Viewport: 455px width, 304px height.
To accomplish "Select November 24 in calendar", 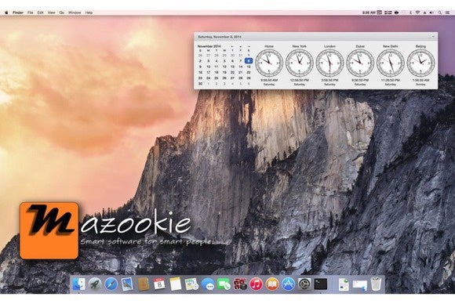I will pyautogui.click(x=209, y=78).
